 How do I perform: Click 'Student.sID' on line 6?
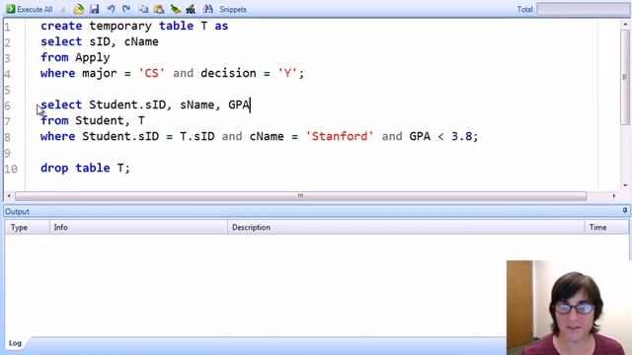click(127, 105)
